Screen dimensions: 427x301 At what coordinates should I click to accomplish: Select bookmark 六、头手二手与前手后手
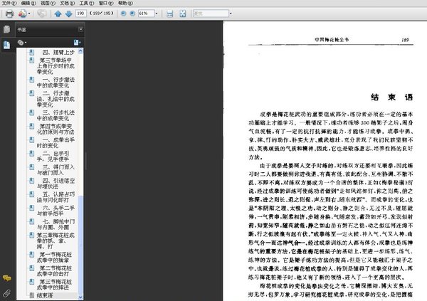point(56,211)
